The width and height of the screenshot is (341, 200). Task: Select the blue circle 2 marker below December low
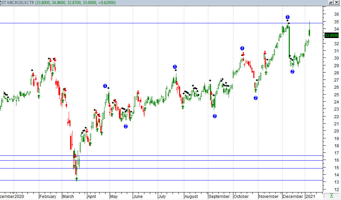click(292, 72)
